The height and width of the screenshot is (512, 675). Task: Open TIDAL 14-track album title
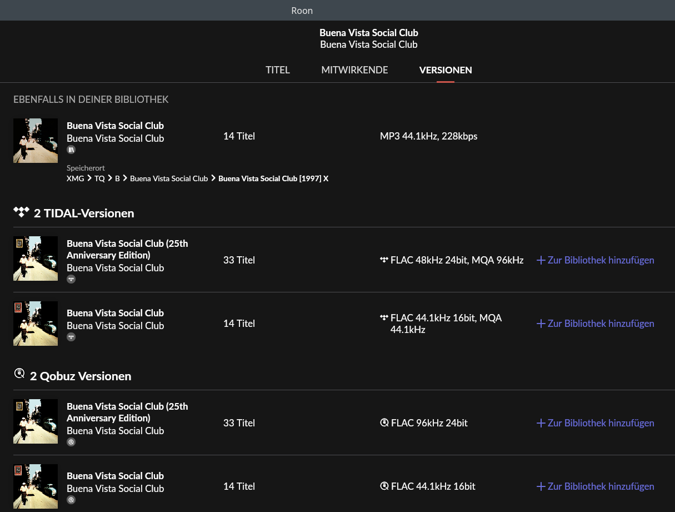(x=115, y=313)
